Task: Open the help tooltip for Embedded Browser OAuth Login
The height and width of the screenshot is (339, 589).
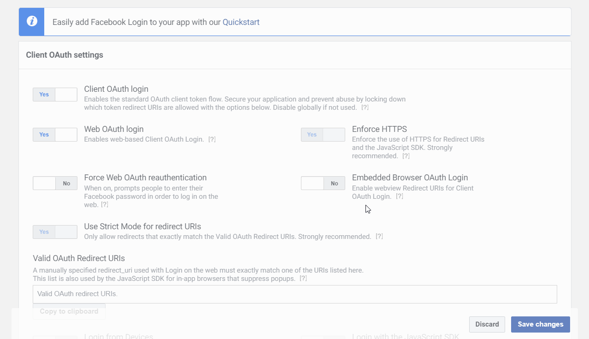Action: (x=400, y=196)
